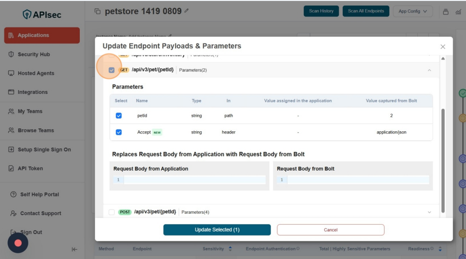Screen dimensions: 466x259
Task: Click Parameters(4) label
Action: [x=195, y=212]
